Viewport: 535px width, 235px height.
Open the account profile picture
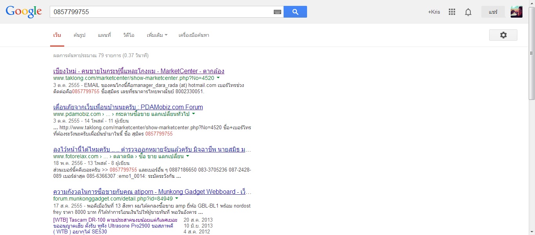click(517, 12)
